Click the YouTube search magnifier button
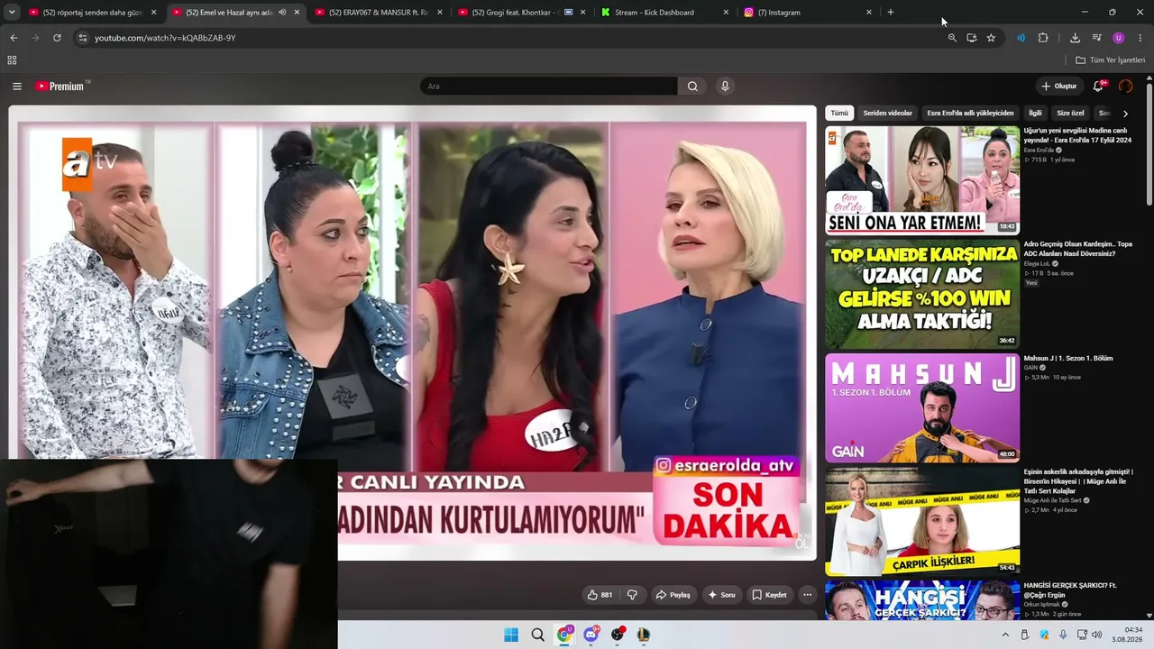The height and width of the screenshot is (649, 1154). pyautogui.click(x=692, y=87)
